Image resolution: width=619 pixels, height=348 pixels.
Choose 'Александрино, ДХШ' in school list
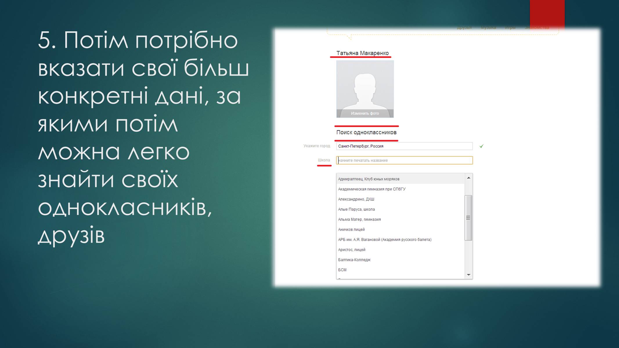point(400,199)
